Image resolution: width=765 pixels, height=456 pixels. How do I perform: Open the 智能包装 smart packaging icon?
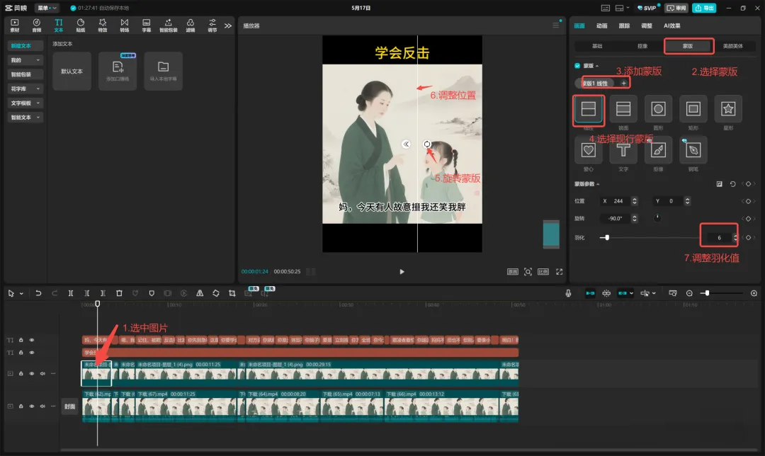point(169,25)
